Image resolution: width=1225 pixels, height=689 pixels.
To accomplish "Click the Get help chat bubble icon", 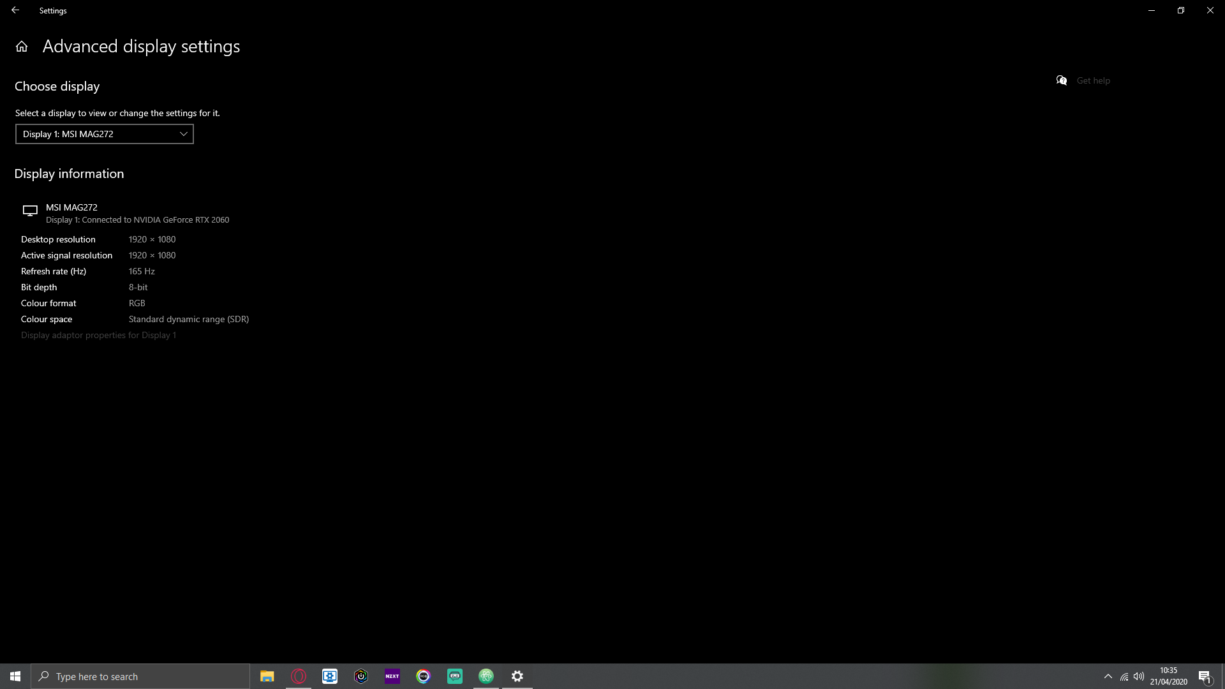I will 1062,80.
